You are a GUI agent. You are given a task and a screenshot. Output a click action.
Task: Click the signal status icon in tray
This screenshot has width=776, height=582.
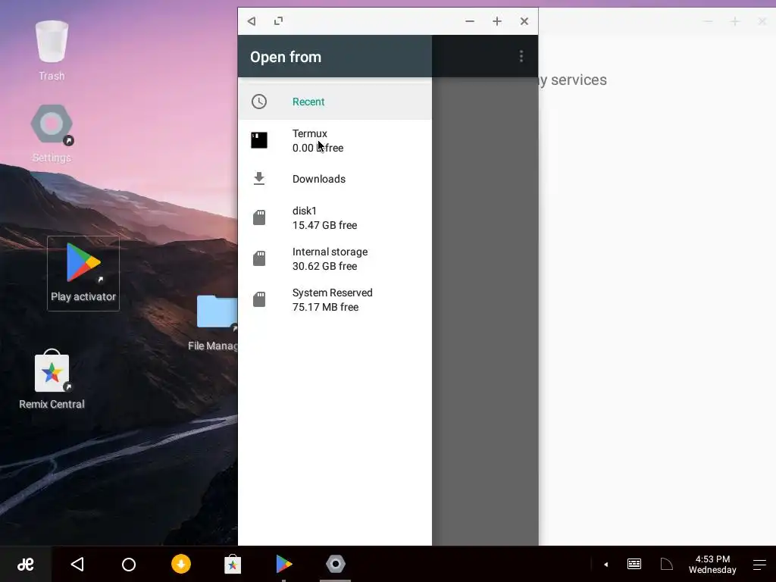[x=667, y=564]
